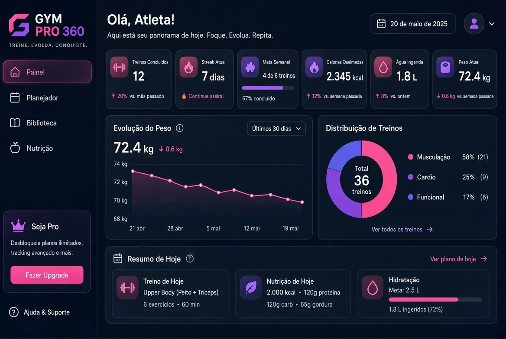Expand the profile menu chevron
Image resolution: width=506 pixels, height=339 pixels.
(x=492, y=23)
